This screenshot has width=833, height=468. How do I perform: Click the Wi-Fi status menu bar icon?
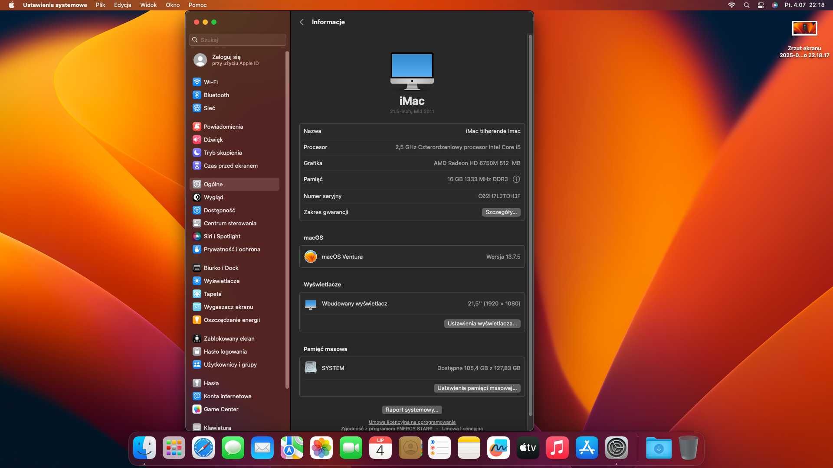click(731, 5)
